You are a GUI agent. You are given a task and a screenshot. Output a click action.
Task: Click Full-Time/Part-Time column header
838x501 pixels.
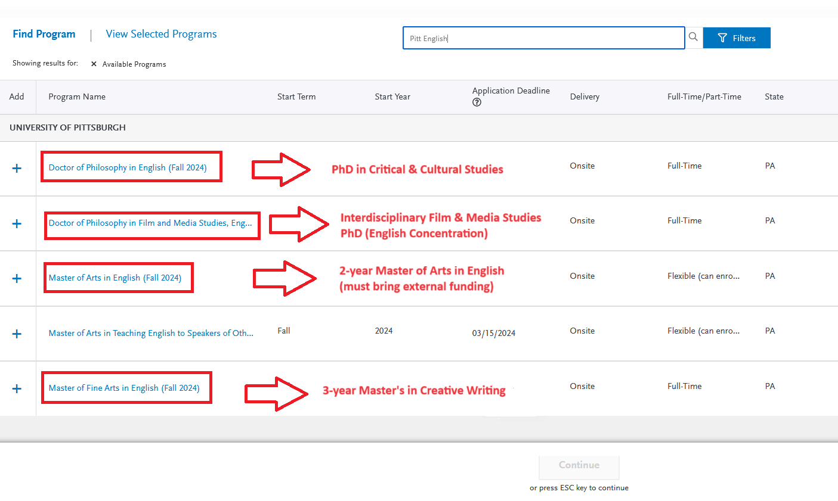pyautogui.click(x=704, y=97)
